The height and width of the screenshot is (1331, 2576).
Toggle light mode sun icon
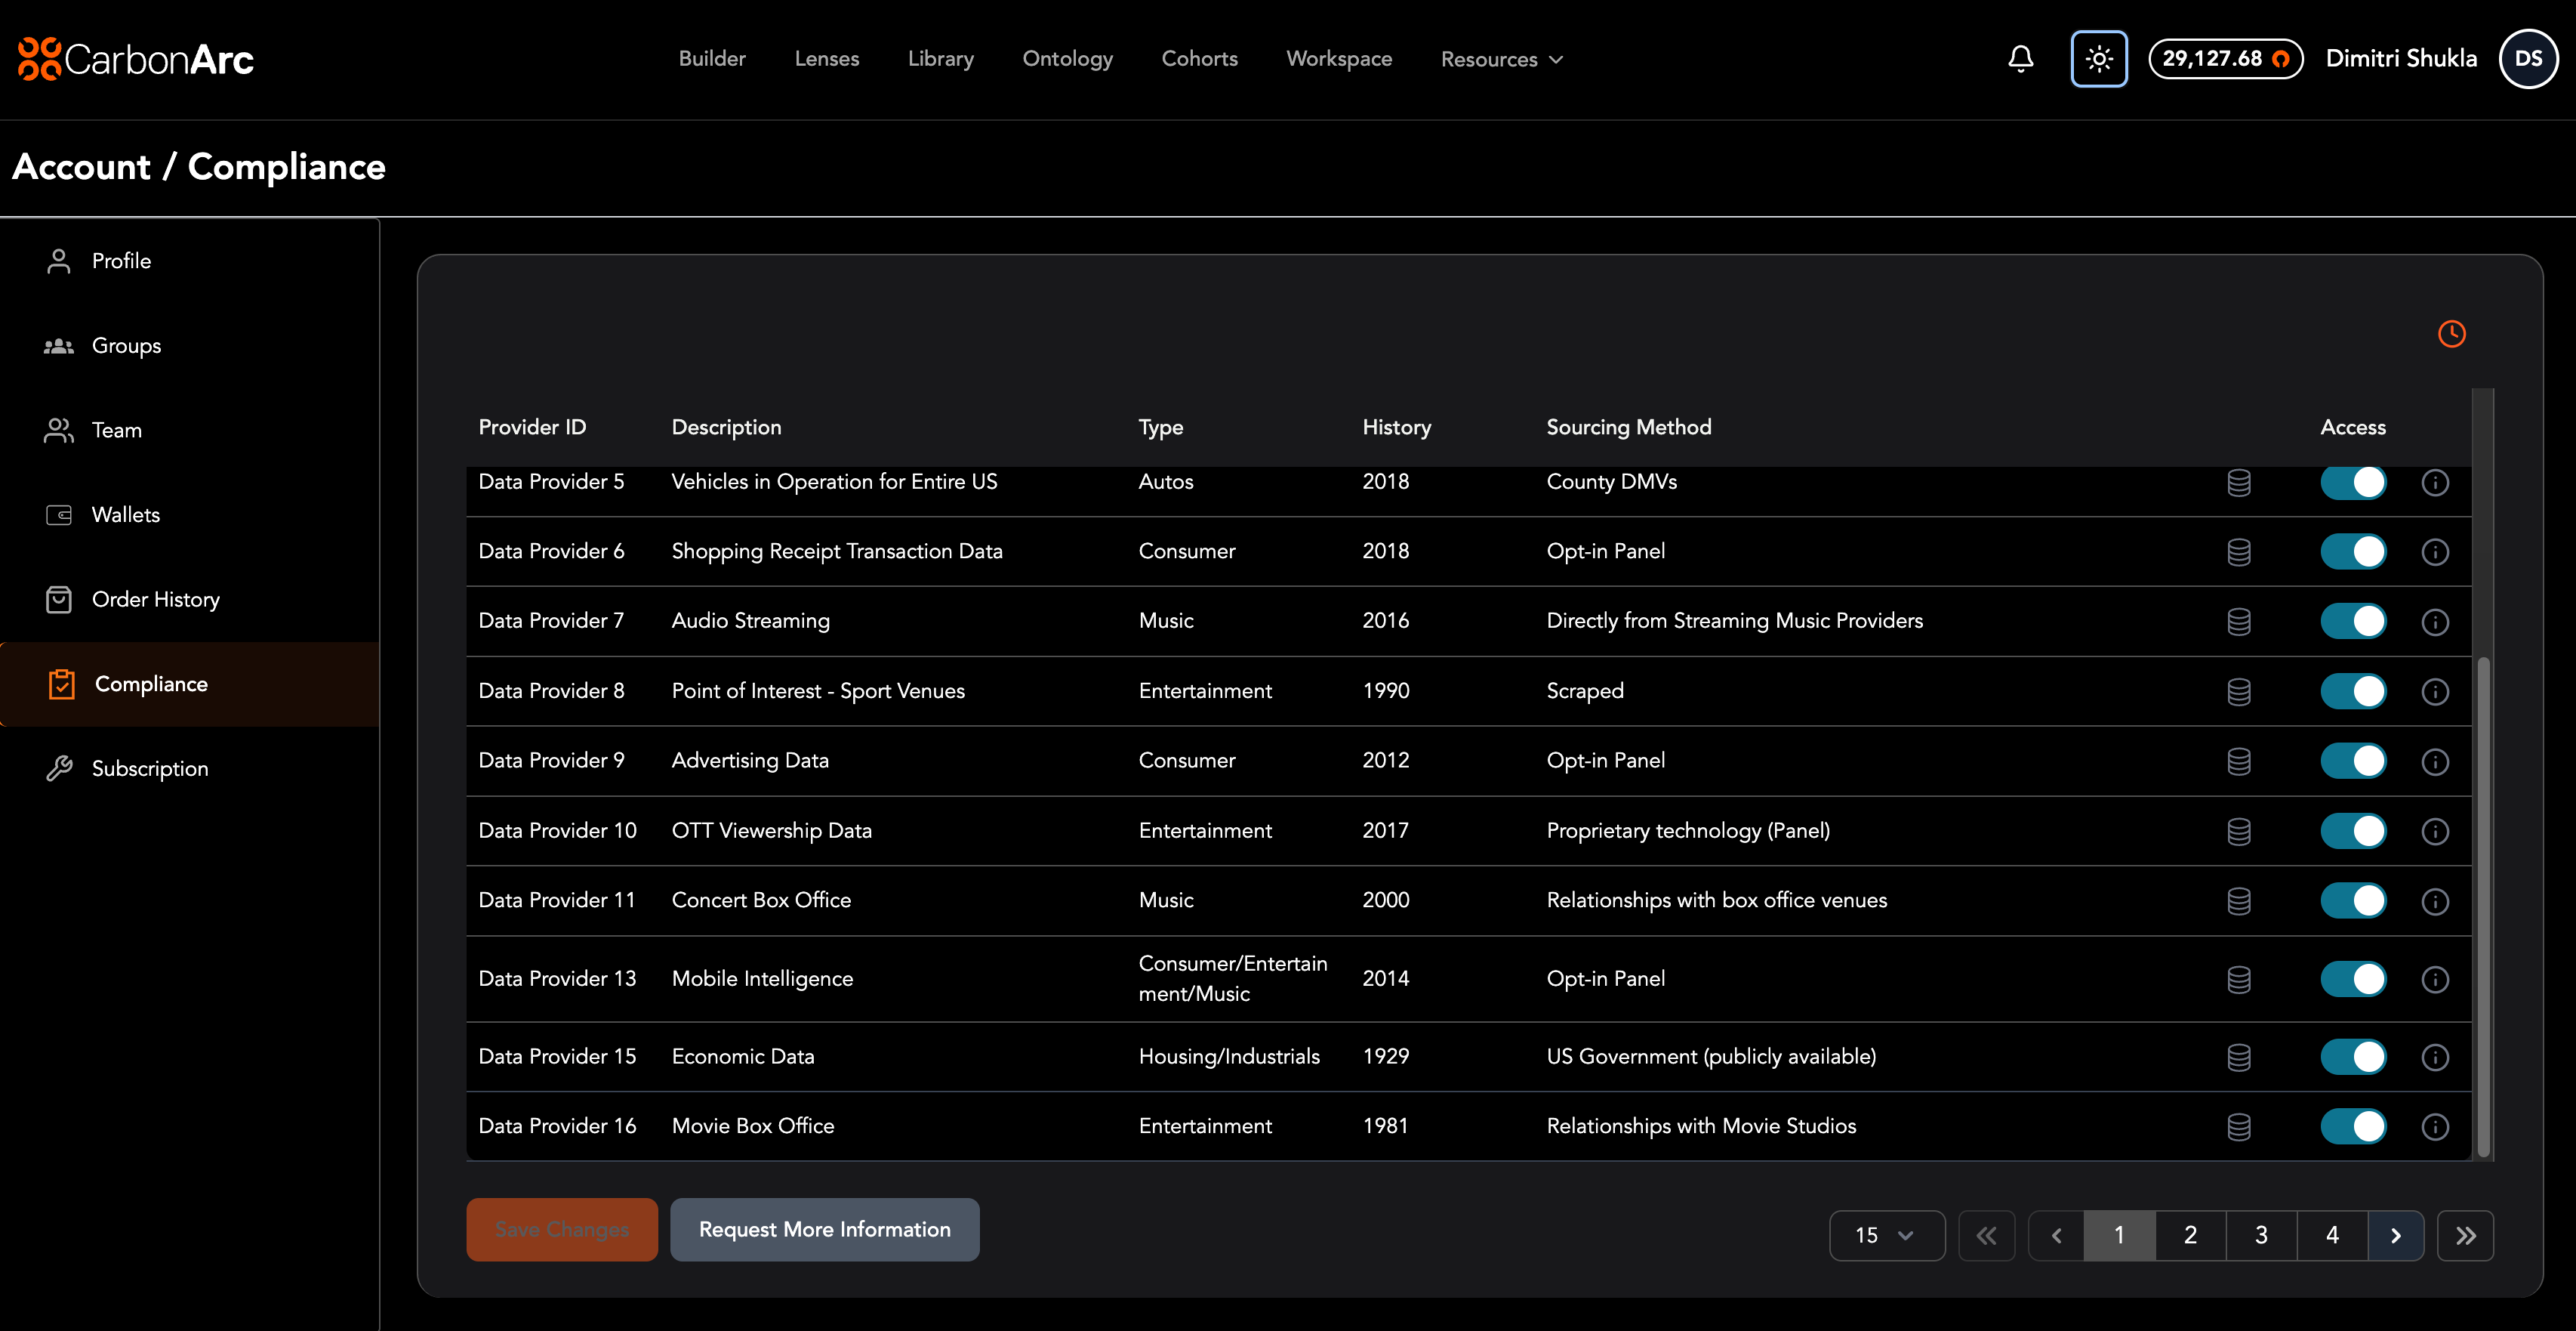tap(2098, 59)
